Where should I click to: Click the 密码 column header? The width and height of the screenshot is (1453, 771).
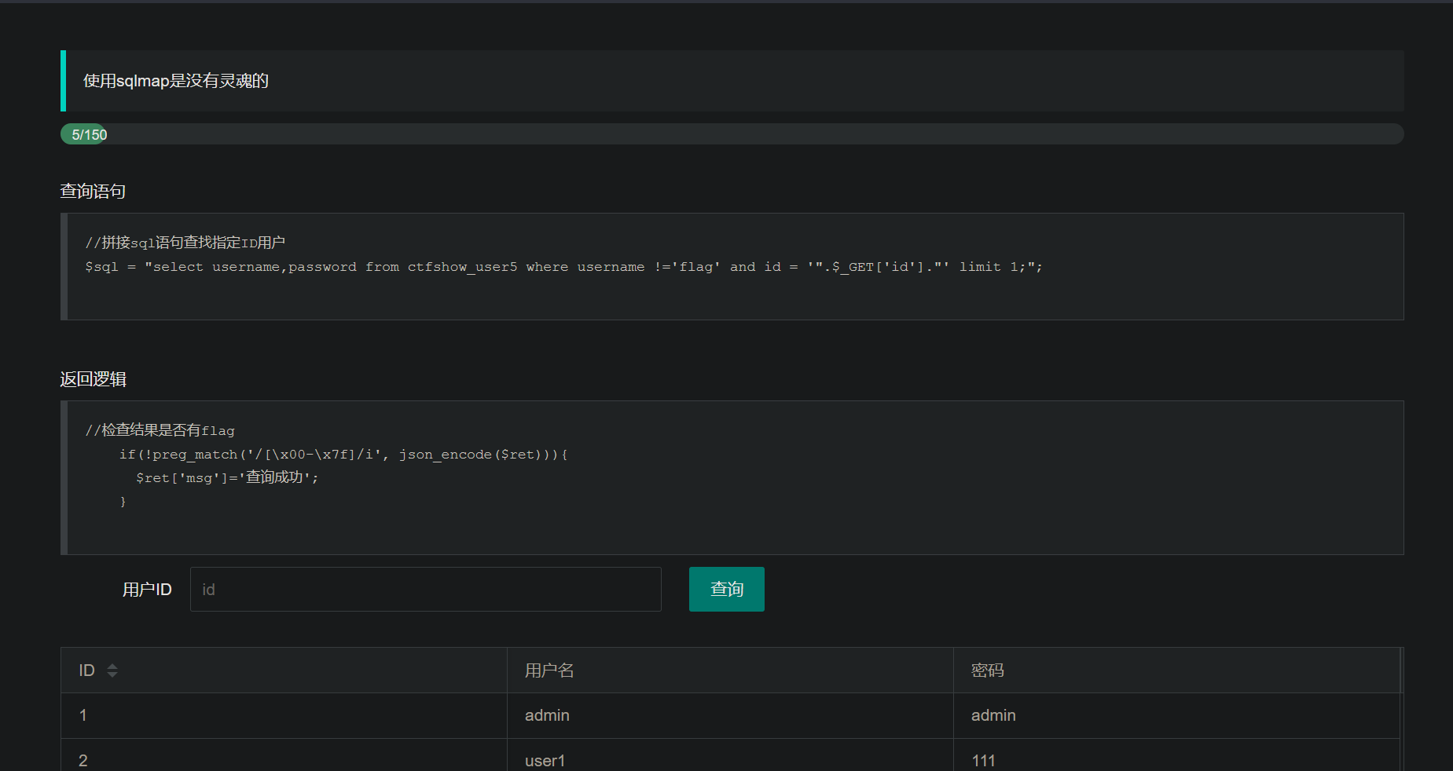[x=1176, y=671]
